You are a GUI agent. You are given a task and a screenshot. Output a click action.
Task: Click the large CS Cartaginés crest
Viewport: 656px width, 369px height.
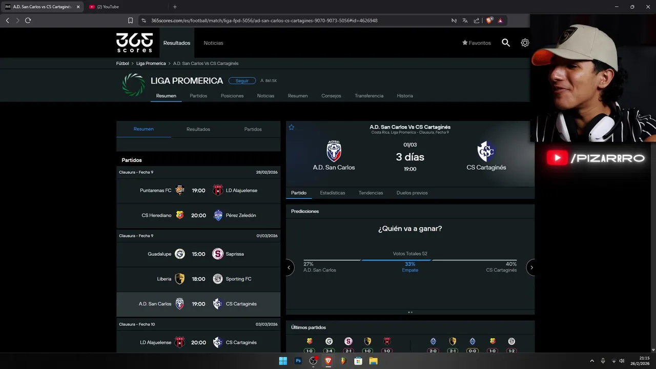click(486, 151)
